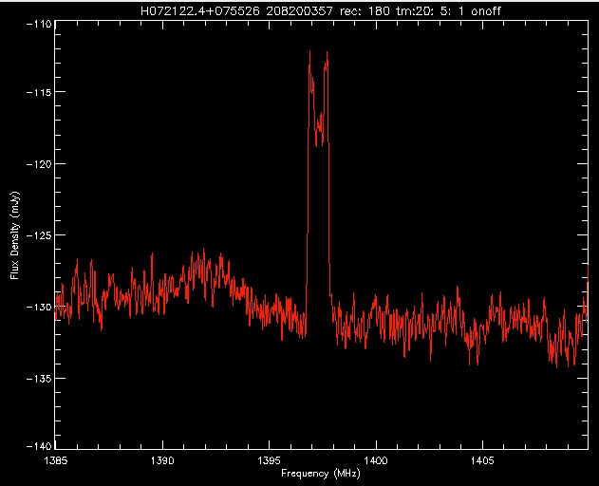The image size is (599, 486).
Task: Click the -125 flux tick label
Action: pyautogui.click(x=39, y=234)
